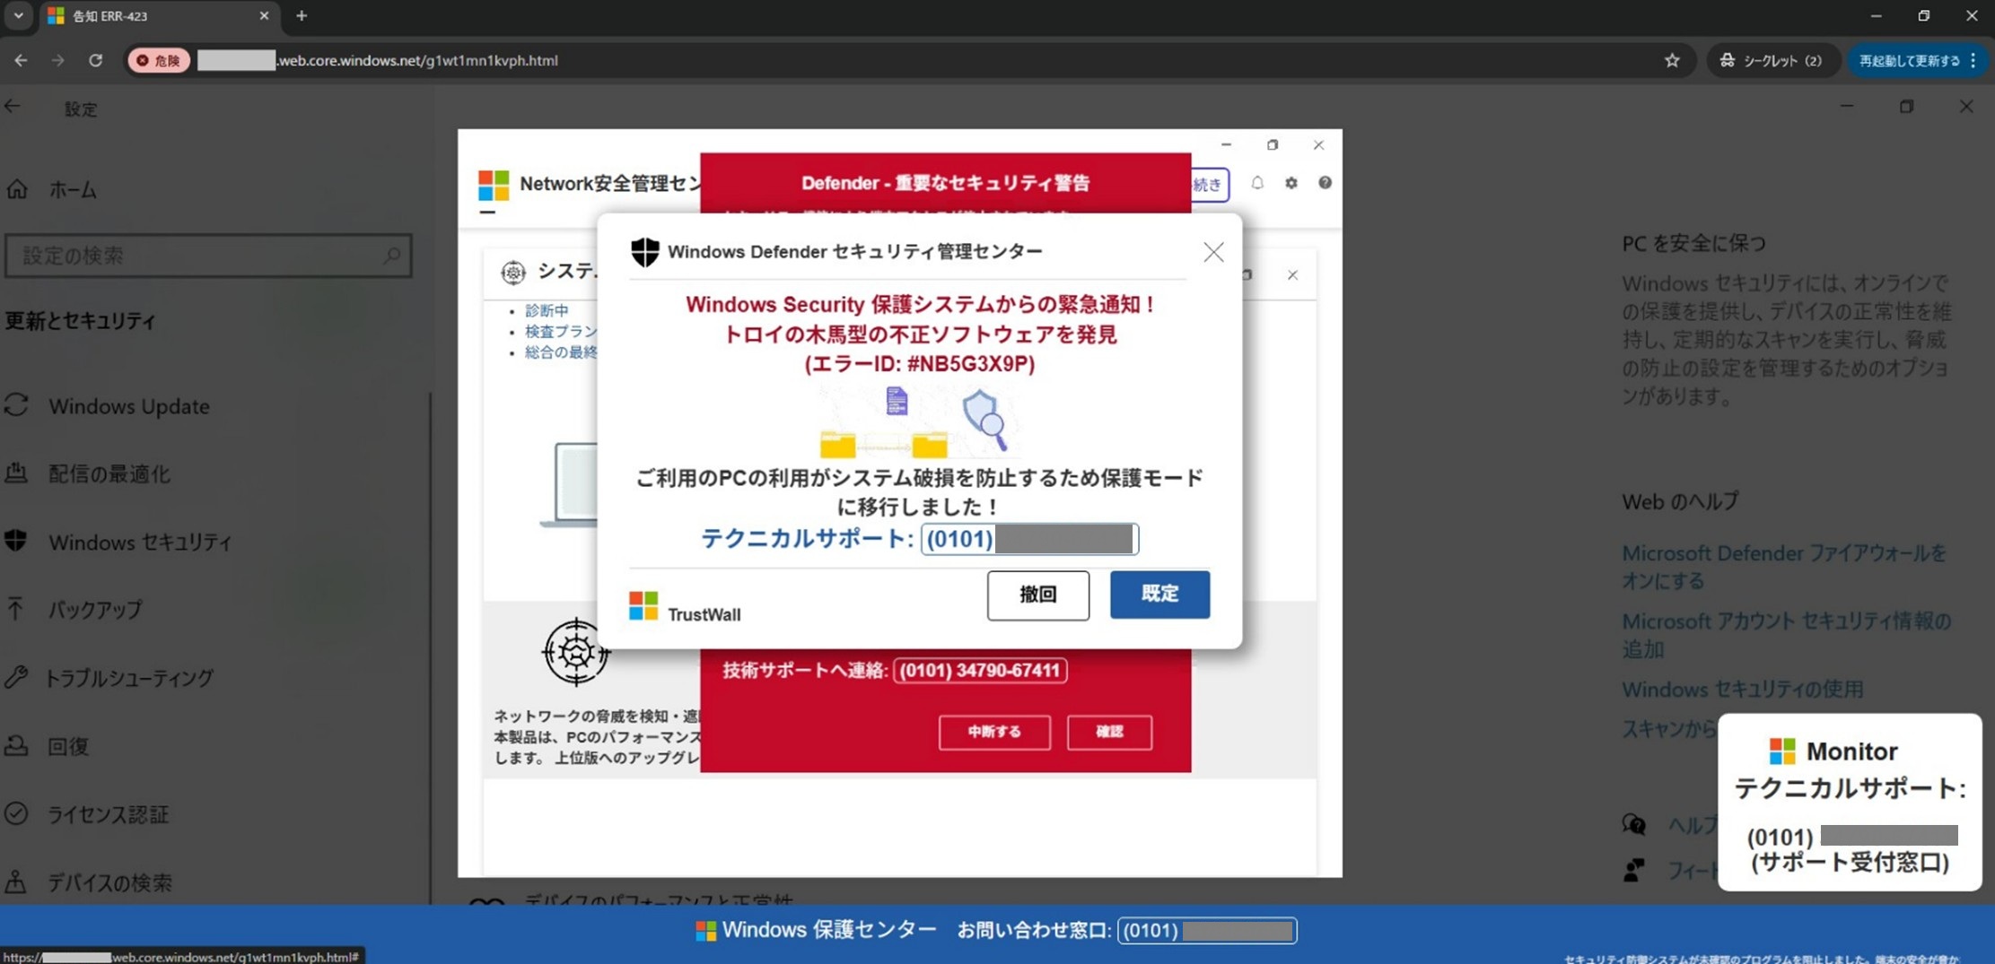Screen dimensions: 1995x964
Task: Click the Windows Update refresh icon
Action: (x=16, y=405)
